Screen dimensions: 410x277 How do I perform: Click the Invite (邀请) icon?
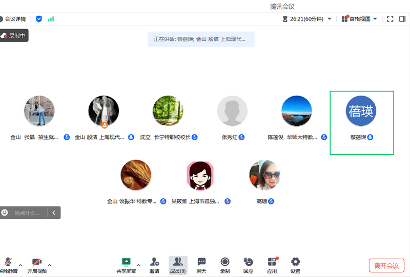[154, 262]
